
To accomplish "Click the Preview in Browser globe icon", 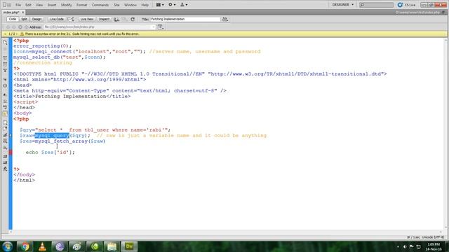I will [x=116, y=19].
